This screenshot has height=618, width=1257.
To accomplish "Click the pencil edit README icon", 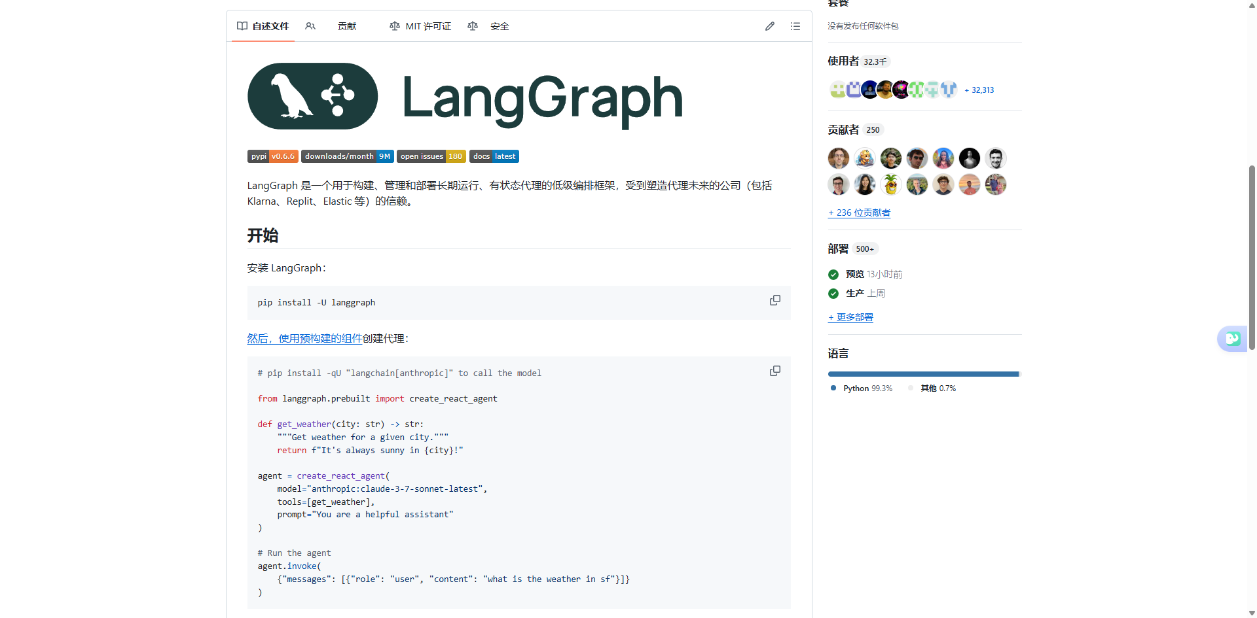I will point(770,26).
